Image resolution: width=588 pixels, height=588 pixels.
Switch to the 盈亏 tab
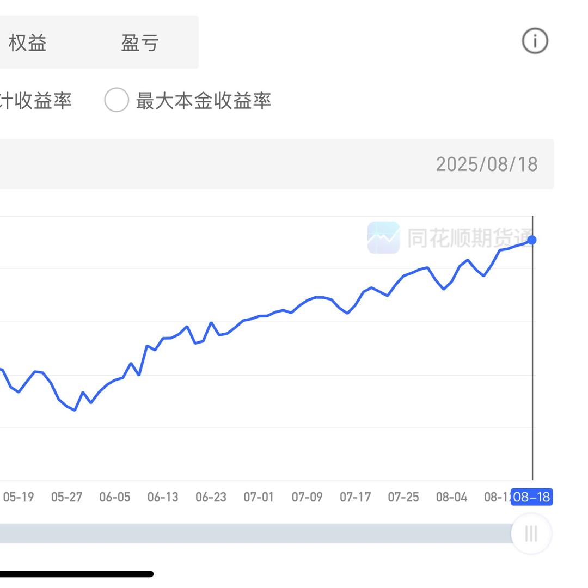[140, 42]
